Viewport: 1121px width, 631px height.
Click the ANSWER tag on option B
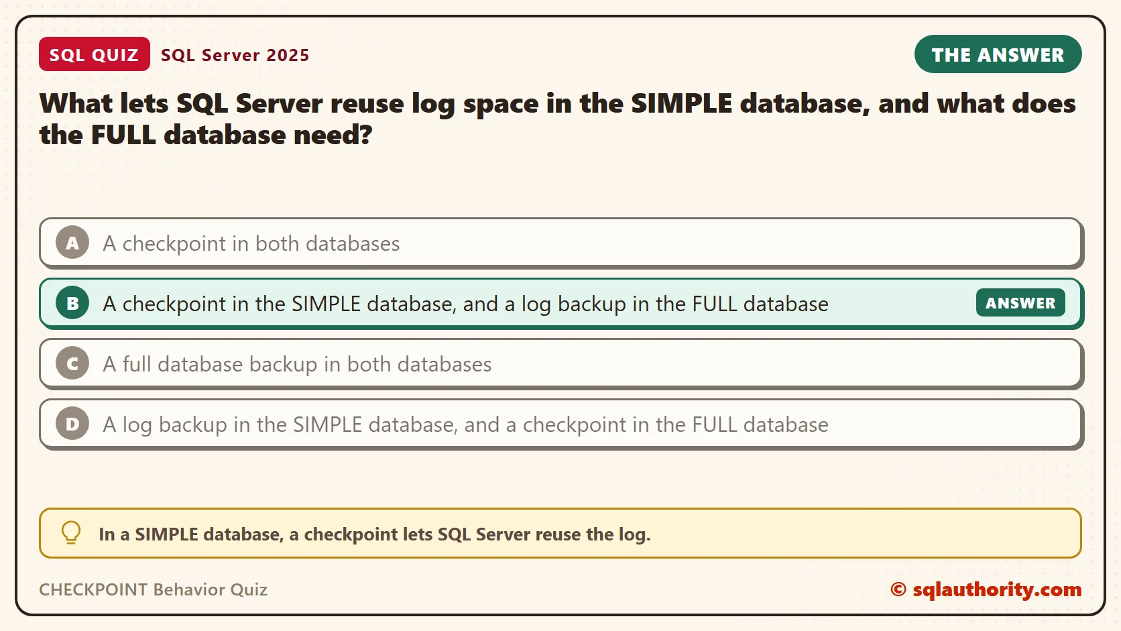tap(1020, 303)
